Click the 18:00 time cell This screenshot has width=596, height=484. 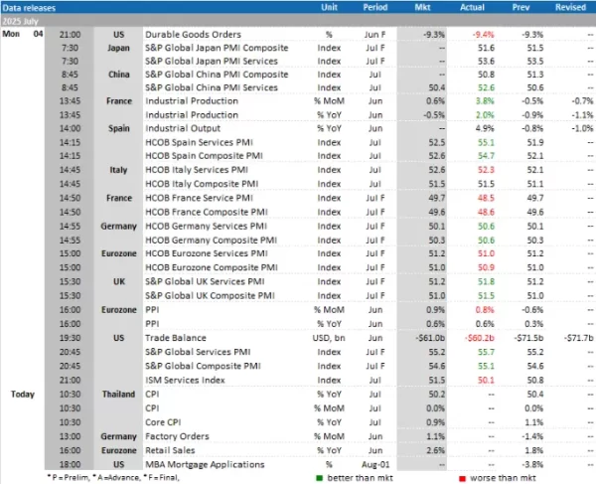70,464
